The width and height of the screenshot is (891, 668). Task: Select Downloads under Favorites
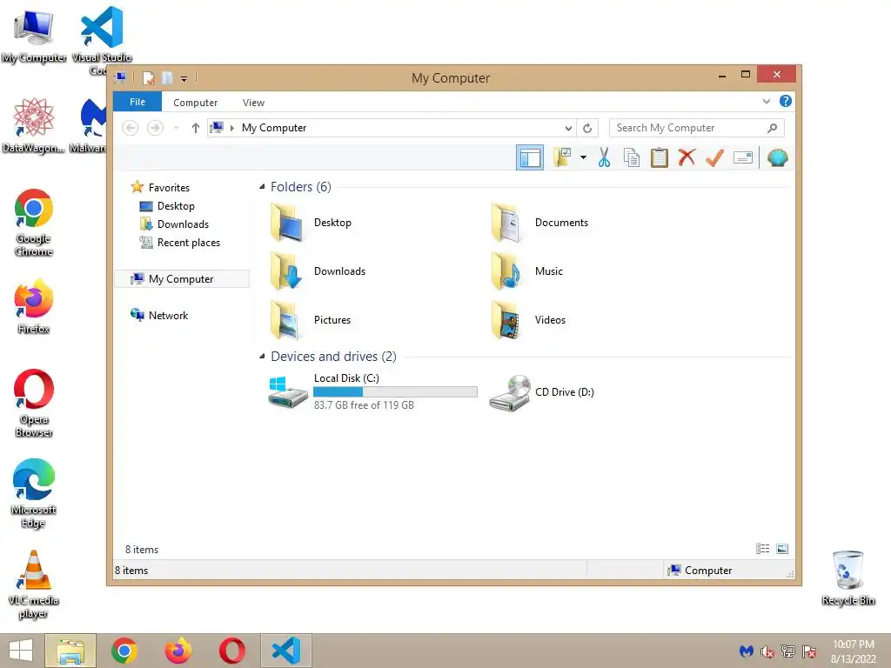183,224
